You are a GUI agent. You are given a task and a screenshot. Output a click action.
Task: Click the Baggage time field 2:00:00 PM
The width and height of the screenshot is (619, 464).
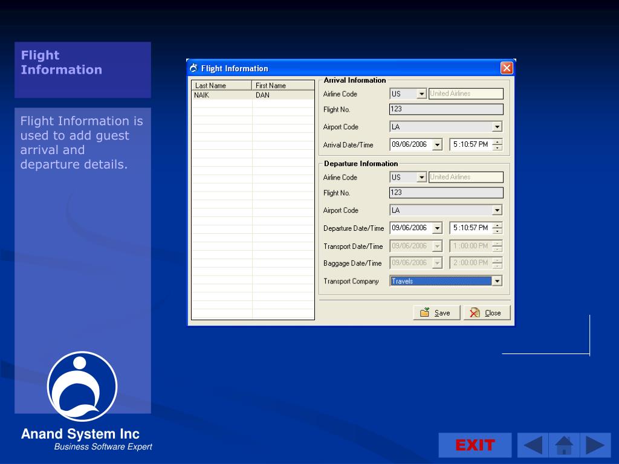tap(470, 263)
